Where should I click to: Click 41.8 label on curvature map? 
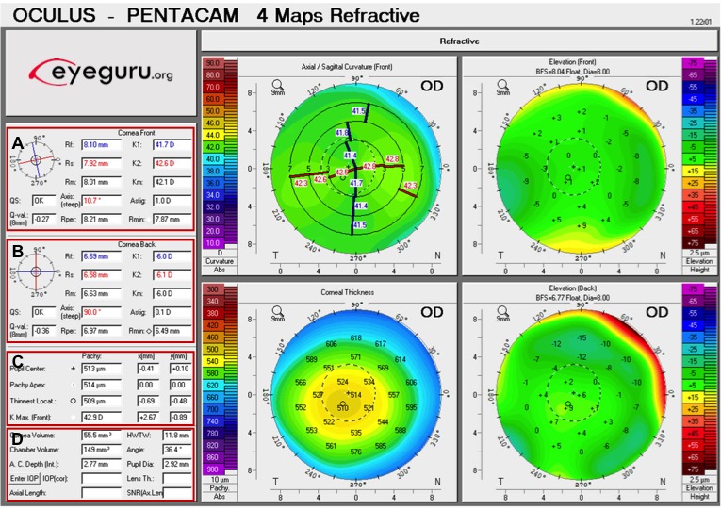(341, 133)
